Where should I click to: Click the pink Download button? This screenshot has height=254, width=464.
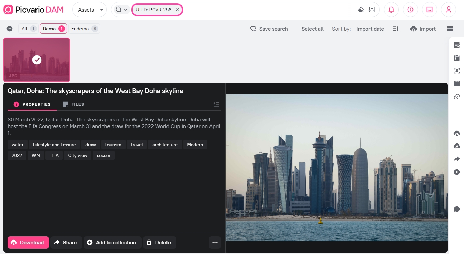28,242
